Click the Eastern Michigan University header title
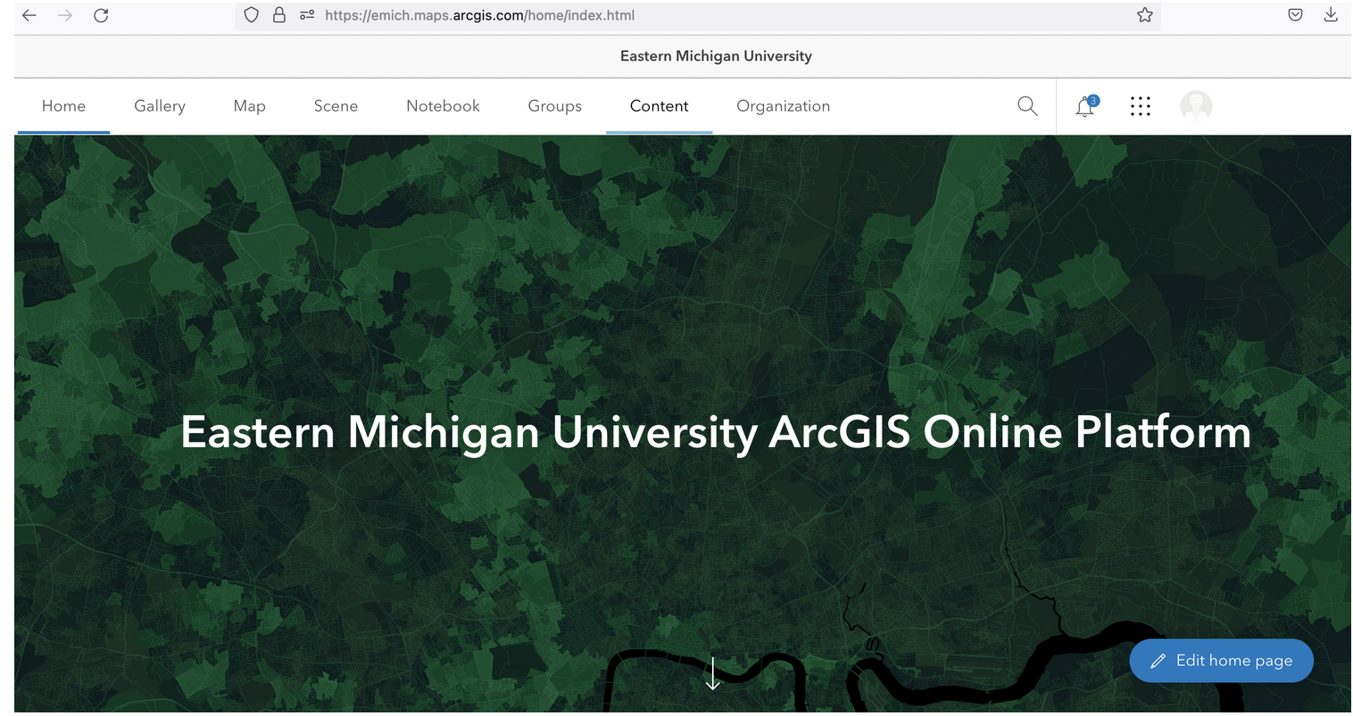Viewport: 1353px width, 716px height. tap(716, 56)
